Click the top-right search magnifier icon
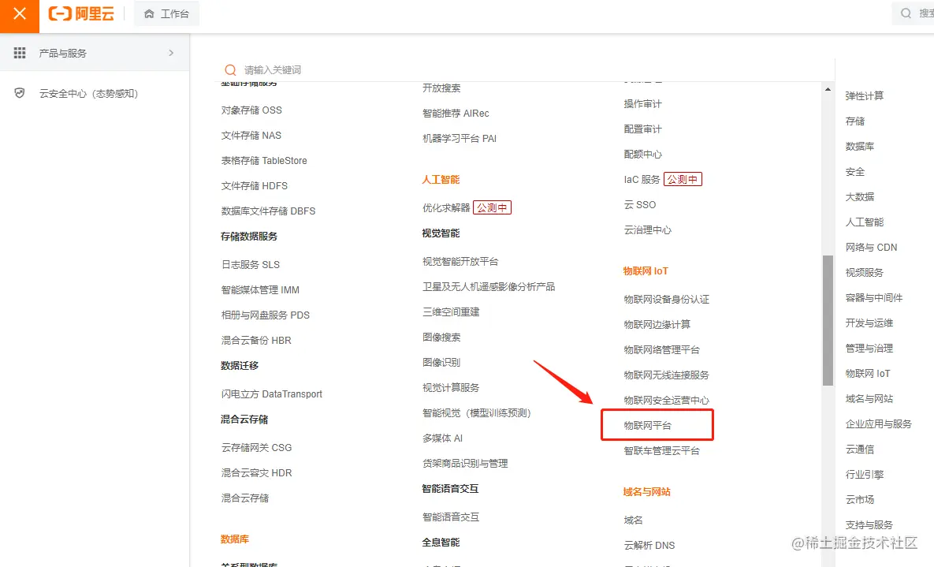Image resolution: width=934 pixels, height=567 pixels. click(x=906, y=13)
